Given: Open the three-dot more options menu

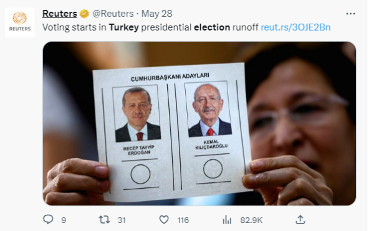Looking at the screenshot, I should pyautogui.click(x=350, y=14).
